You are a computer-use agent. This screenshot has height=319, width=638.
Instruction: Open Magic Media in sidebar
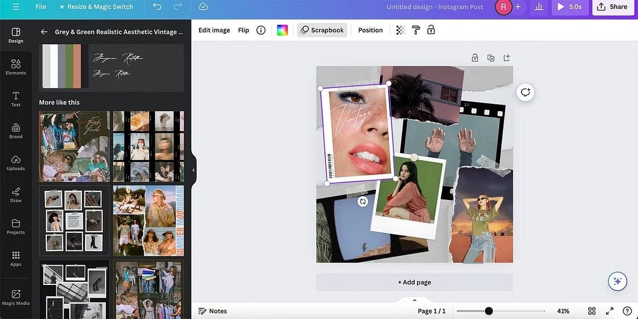tap(16, 298)
